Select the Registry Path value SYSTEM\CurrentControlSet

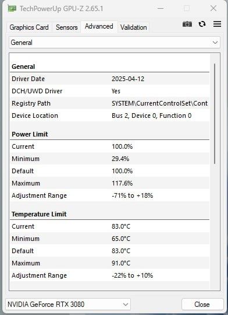click(159, 103)
